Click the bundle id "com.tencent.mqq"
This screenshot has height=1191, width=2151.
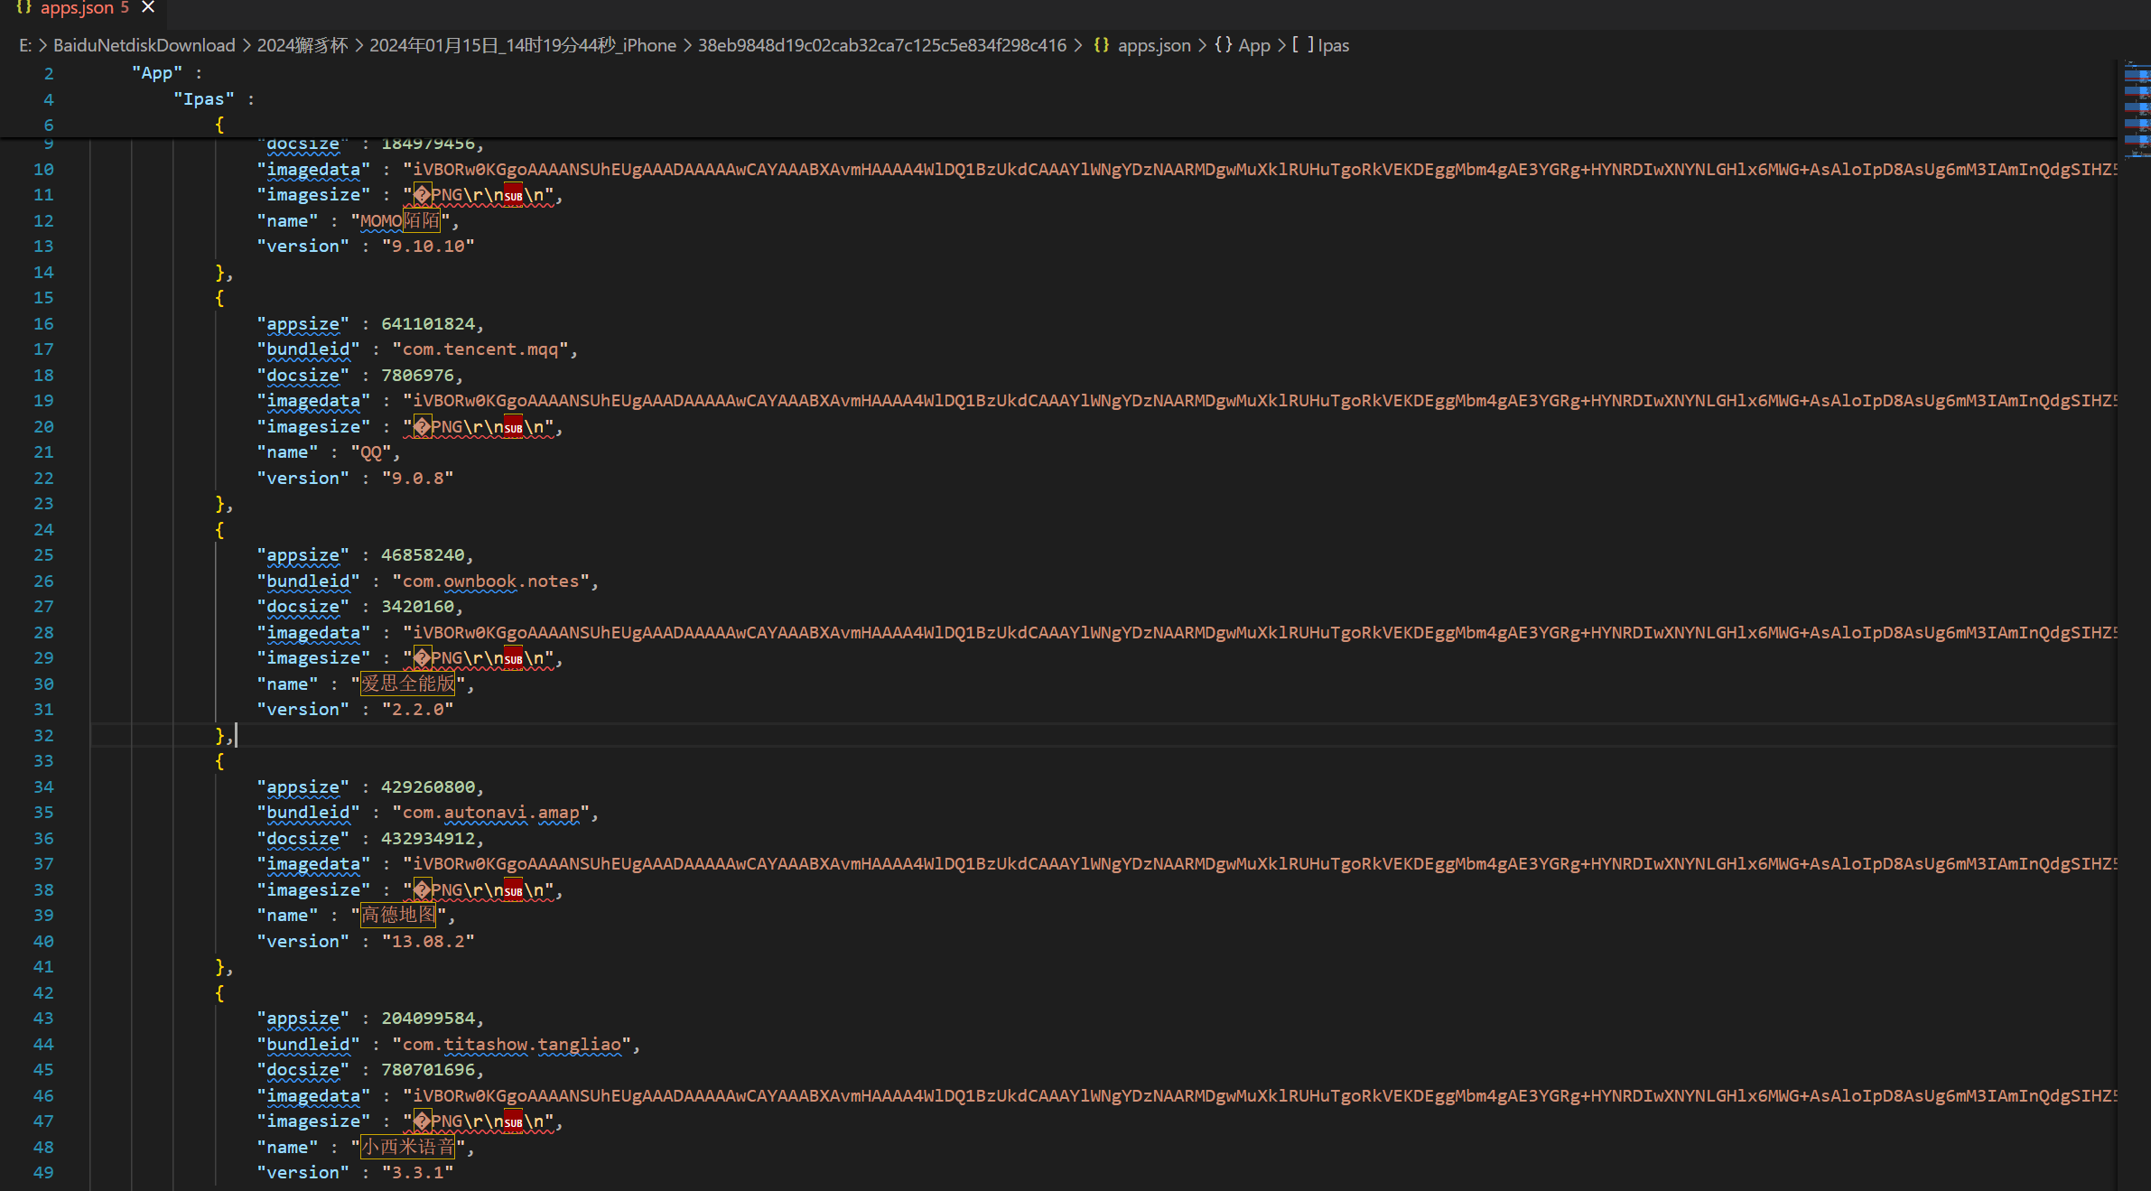(x=480, y=349)
